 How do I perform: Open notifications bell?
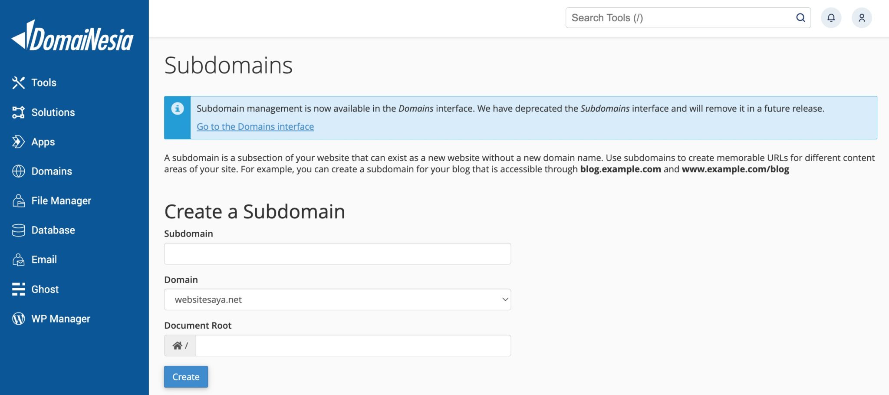coord(831,18)
